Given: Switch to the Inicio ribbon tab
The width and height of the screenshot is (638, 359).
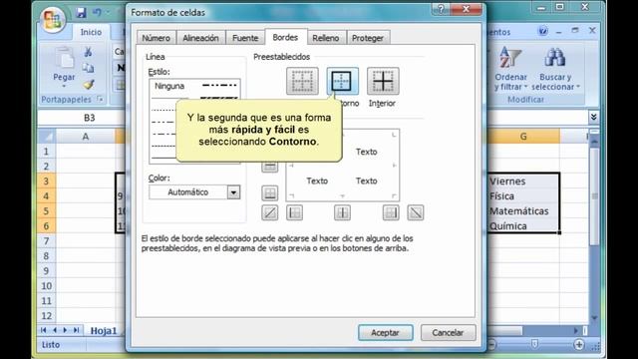Looking at the screenshot, I should (x=91, y=32).
